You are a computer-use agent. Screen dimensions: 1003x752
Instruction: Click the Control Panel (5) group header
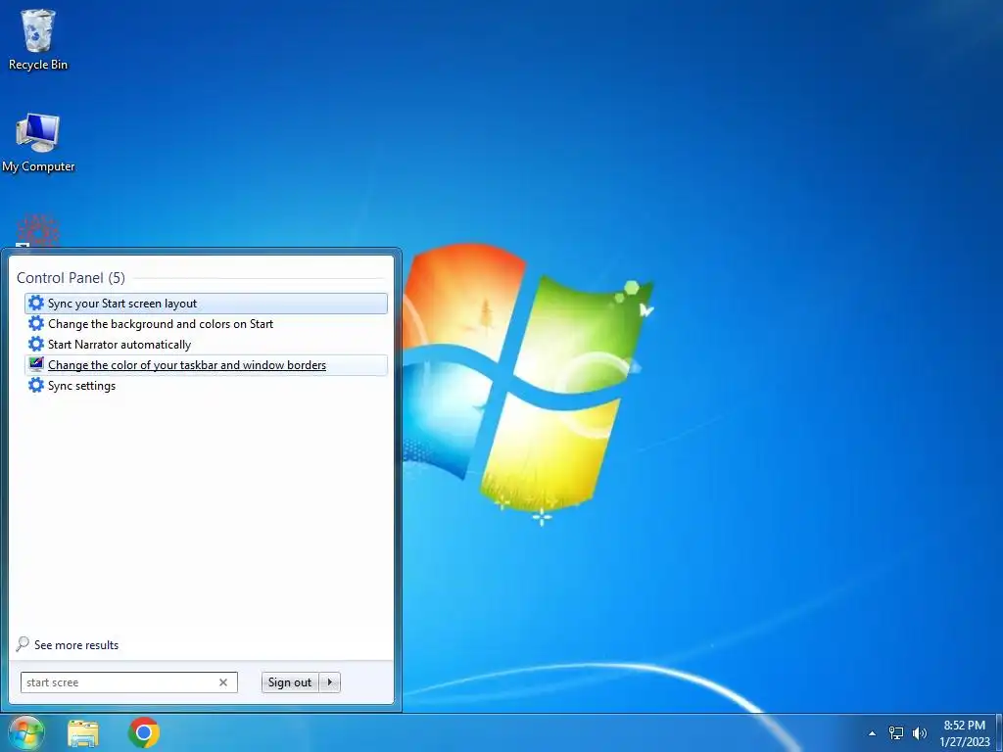(x=71, y=277)
